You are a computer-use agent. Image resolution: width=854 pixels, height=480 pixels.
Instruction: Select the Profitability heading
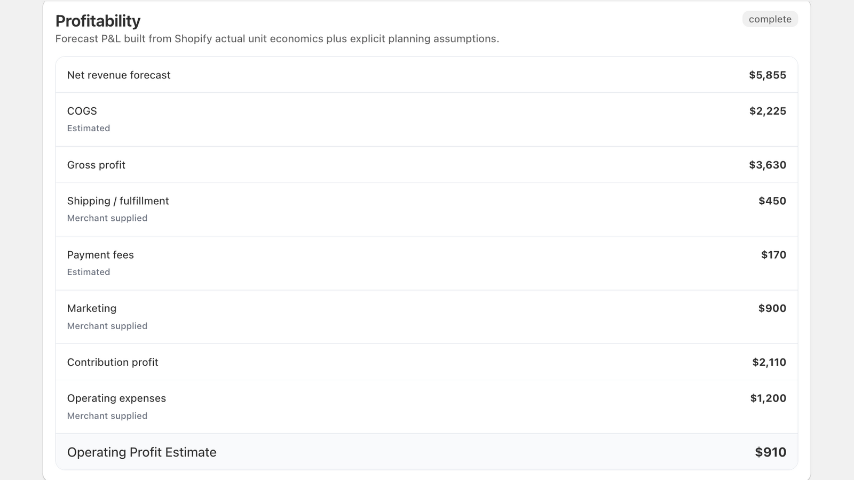coord(98,21)
